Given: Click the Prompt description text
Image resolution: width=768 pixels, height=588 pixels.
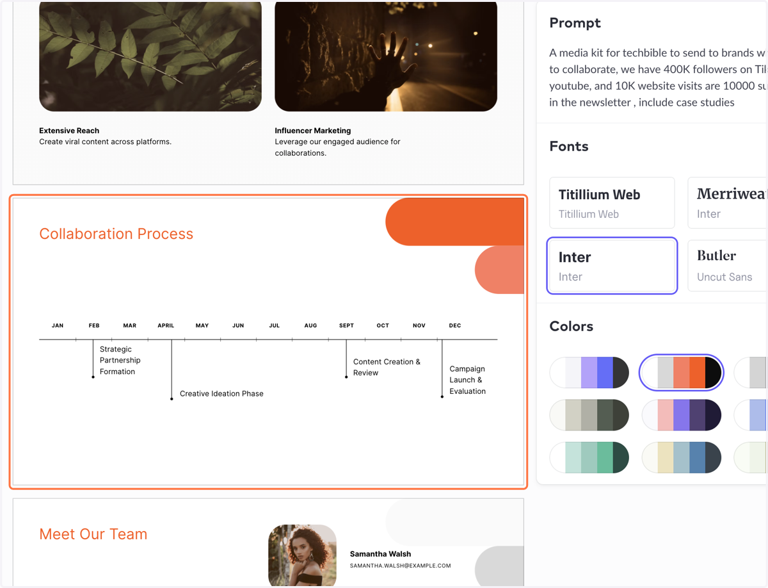Looking at the screenshot, I should pos(657,78).
